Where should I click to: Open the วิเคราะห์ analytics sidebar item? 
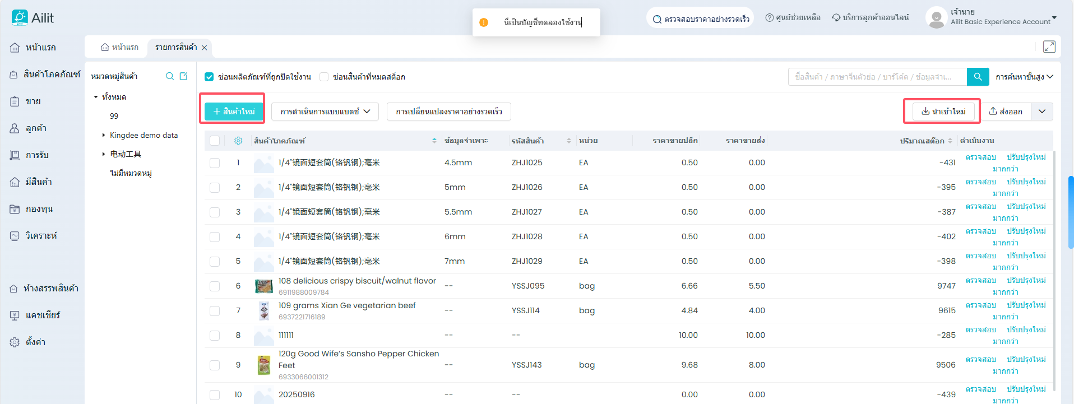[40, 236]
